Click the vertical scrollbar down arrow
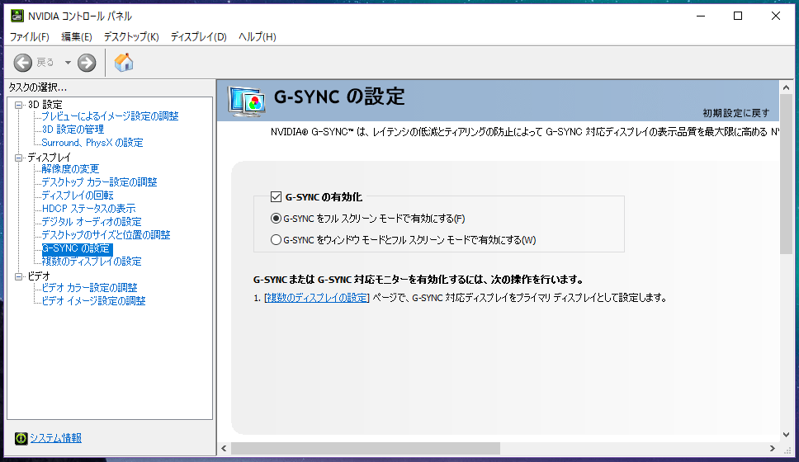The width and height of the screenshot is (799, 462). pos(786,435)
